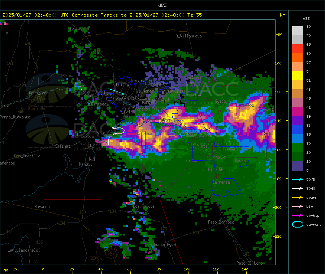Click the 'dBZ' label above color scale

[x=306, y=19]
